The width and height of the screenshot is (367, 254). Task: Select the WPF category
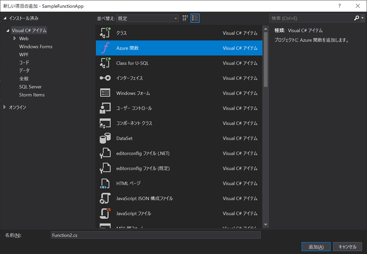click(x=24, y=54)
